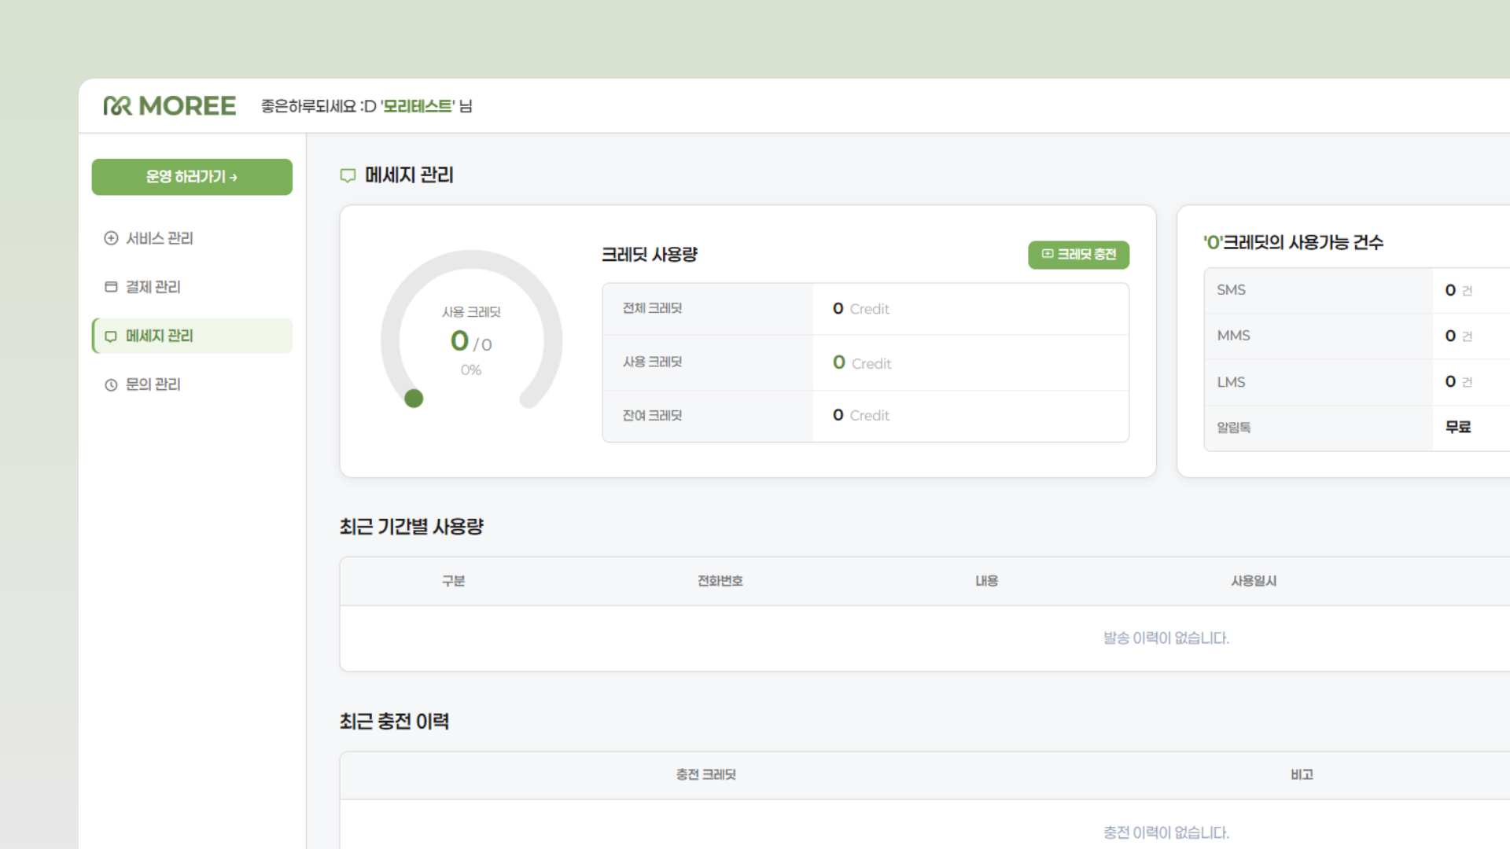Click the 잔여 크레딧 row label

[652, 415]
